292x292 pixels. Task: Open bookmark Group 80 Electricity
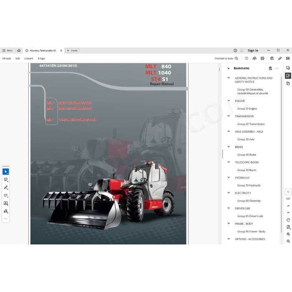249,201
